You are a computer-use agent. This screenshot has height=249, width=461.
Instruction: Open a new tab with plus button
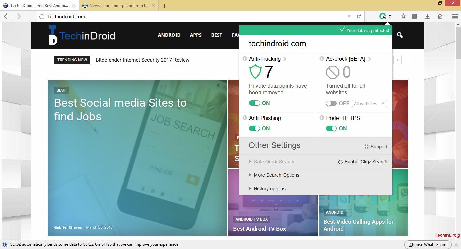[x=165, y=6]
